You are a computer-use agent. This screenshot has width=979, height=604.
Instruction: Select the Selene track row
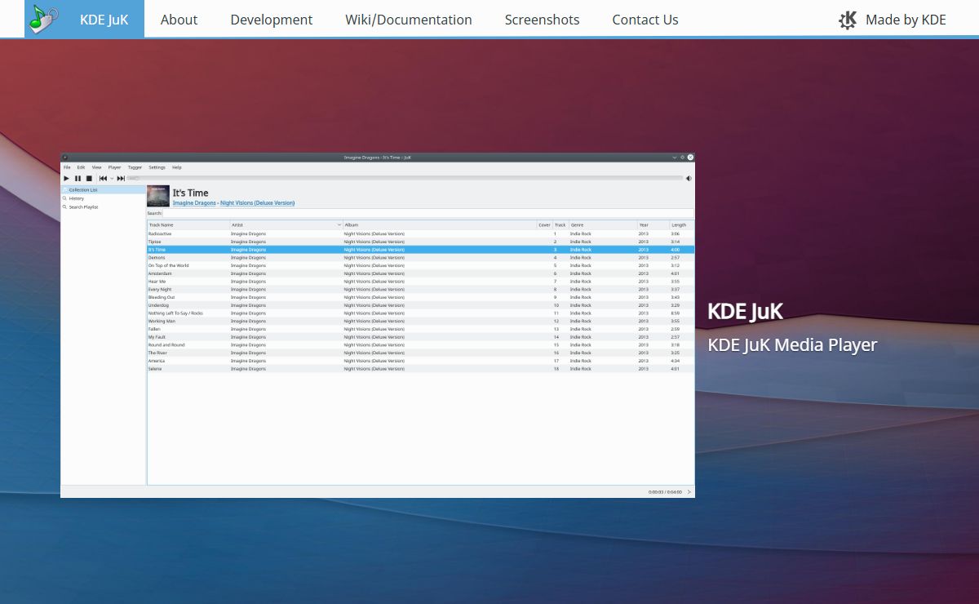coord(421,369)
